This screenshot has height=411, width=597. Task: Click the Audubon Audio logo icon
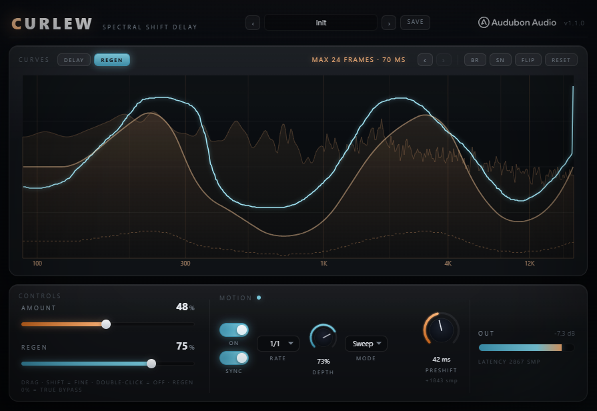pos(484,23)
